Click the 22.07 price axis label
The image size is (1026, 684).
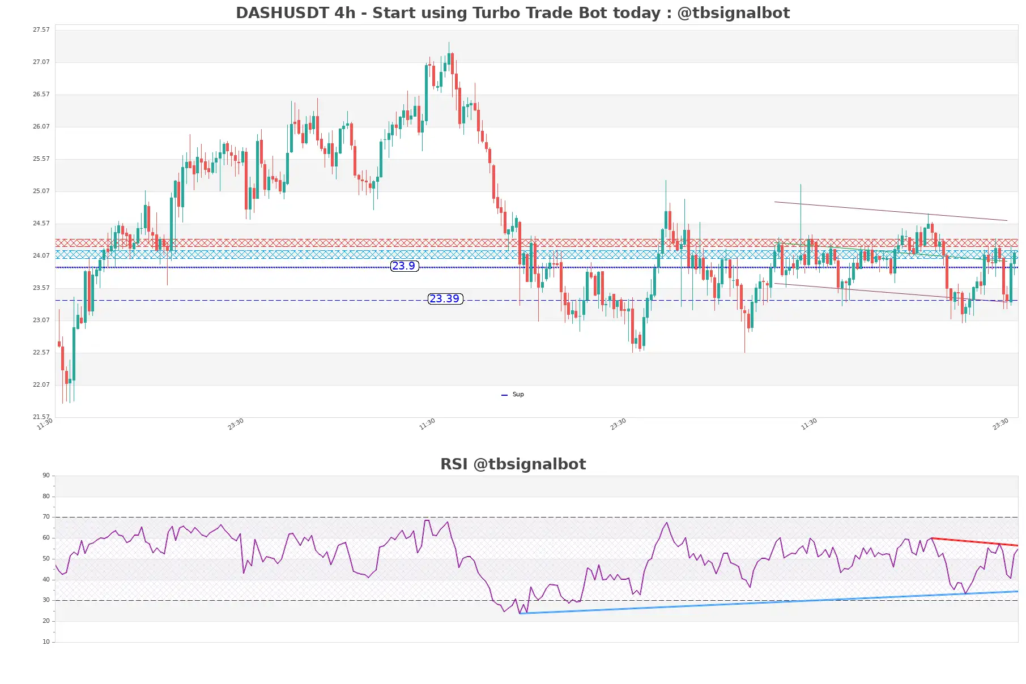tap(41, 384)
